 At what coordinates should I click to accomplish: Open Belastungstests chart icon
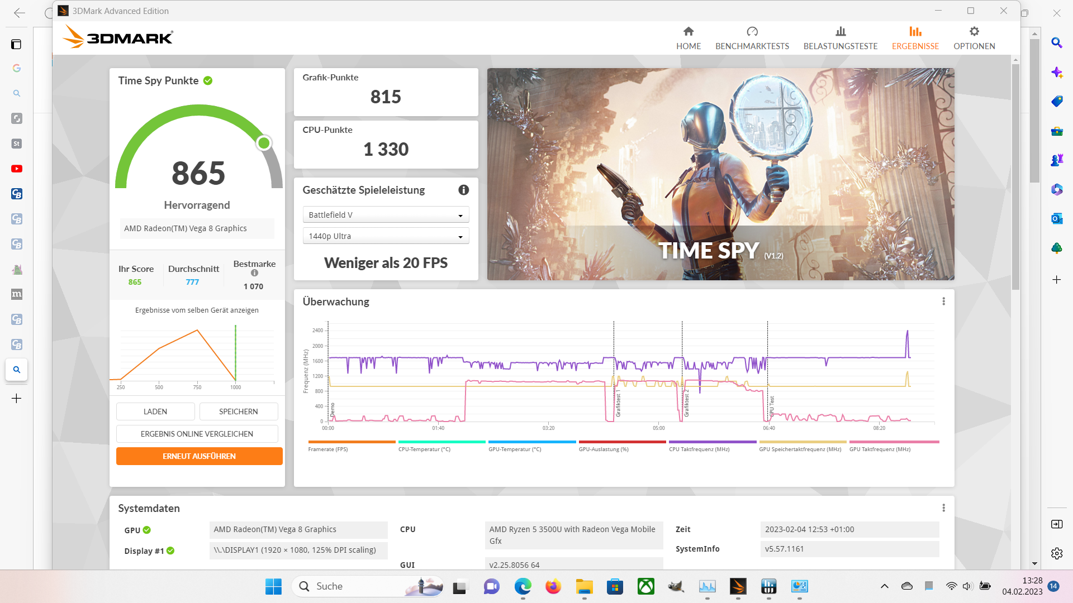pyautogui.click(x=840, y=32)
